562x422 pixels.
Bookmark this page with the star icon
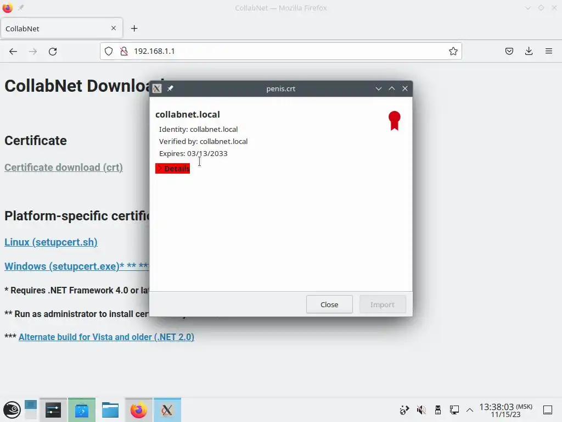453,51
